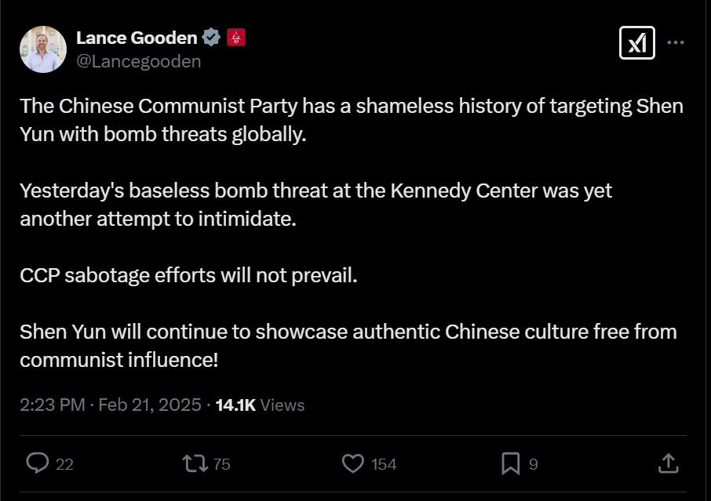Like the tweet with the heart icon
This screenshot has height=501, width=711.
[x=353, y=463]
